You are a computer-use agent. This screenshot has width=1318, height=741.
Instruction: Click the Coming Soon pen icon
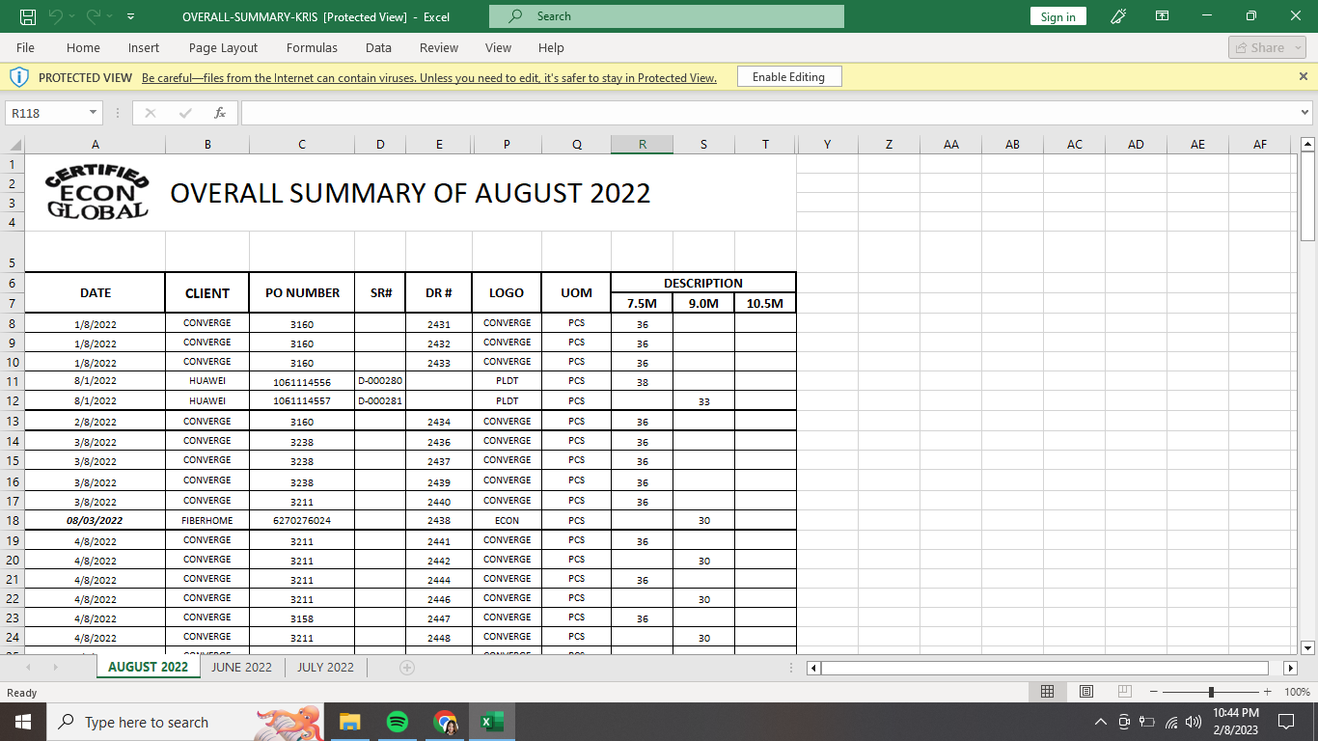click(x=1118, y=16)
